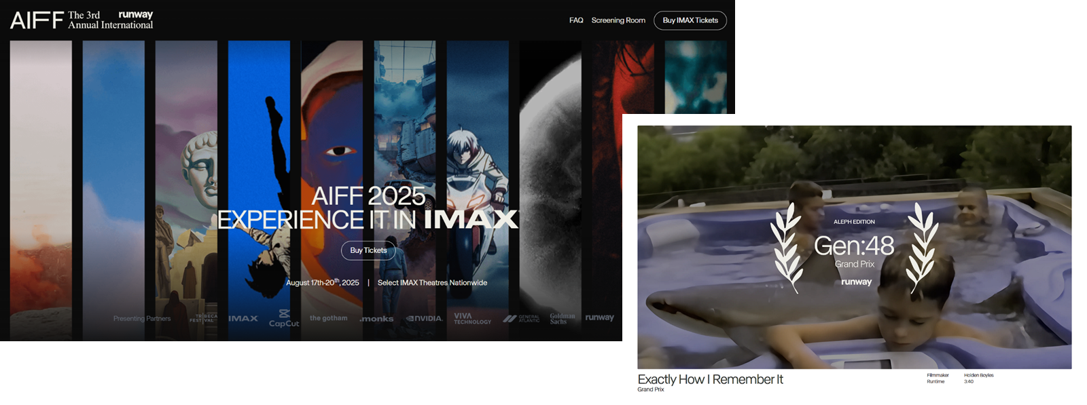The width and height of the screenshot is (1087, 405).
Task: Click the CapCut partner logo
Action: point(284,319)
